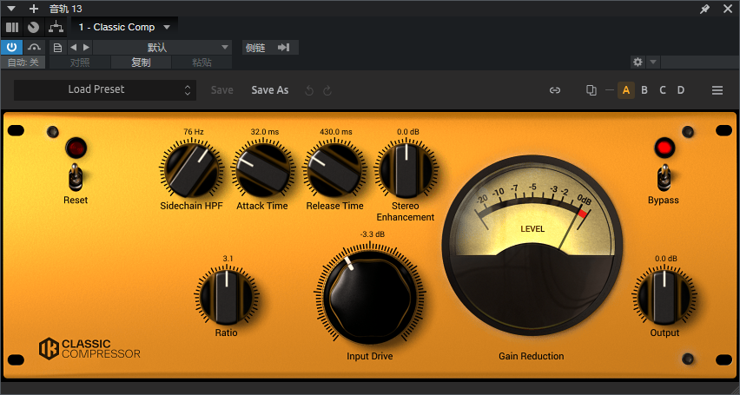Click the 76 Hz value readout
This screenshot has height=395, width=740.
coord(194,132)
